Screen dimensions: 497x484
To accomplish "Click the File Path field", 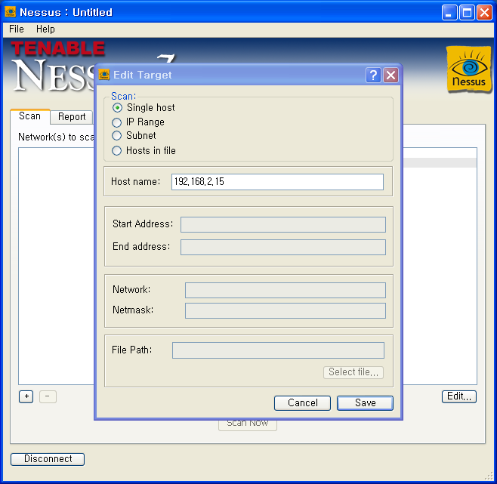I will [278, 350].
